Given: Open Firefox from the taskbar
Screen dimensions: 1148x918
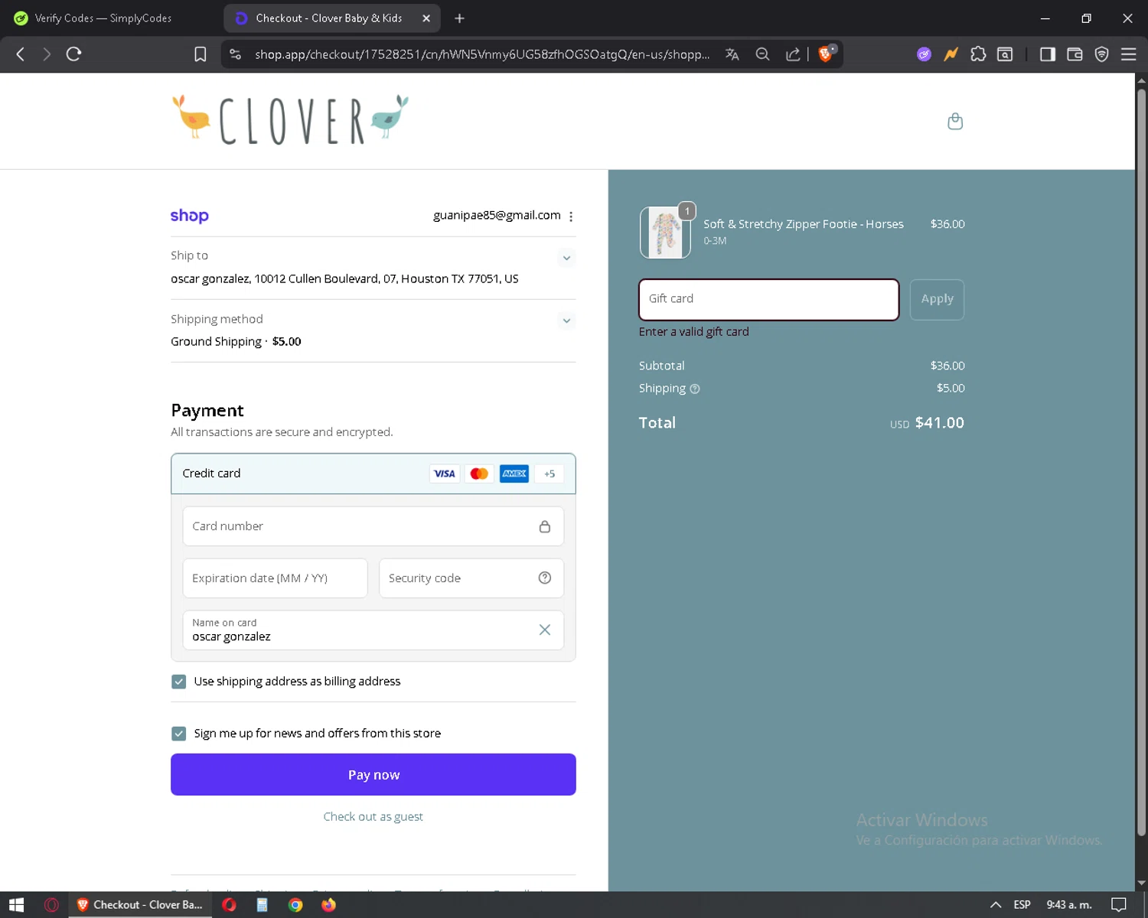Looking at the screenshot, I should [x=328, y=905].
